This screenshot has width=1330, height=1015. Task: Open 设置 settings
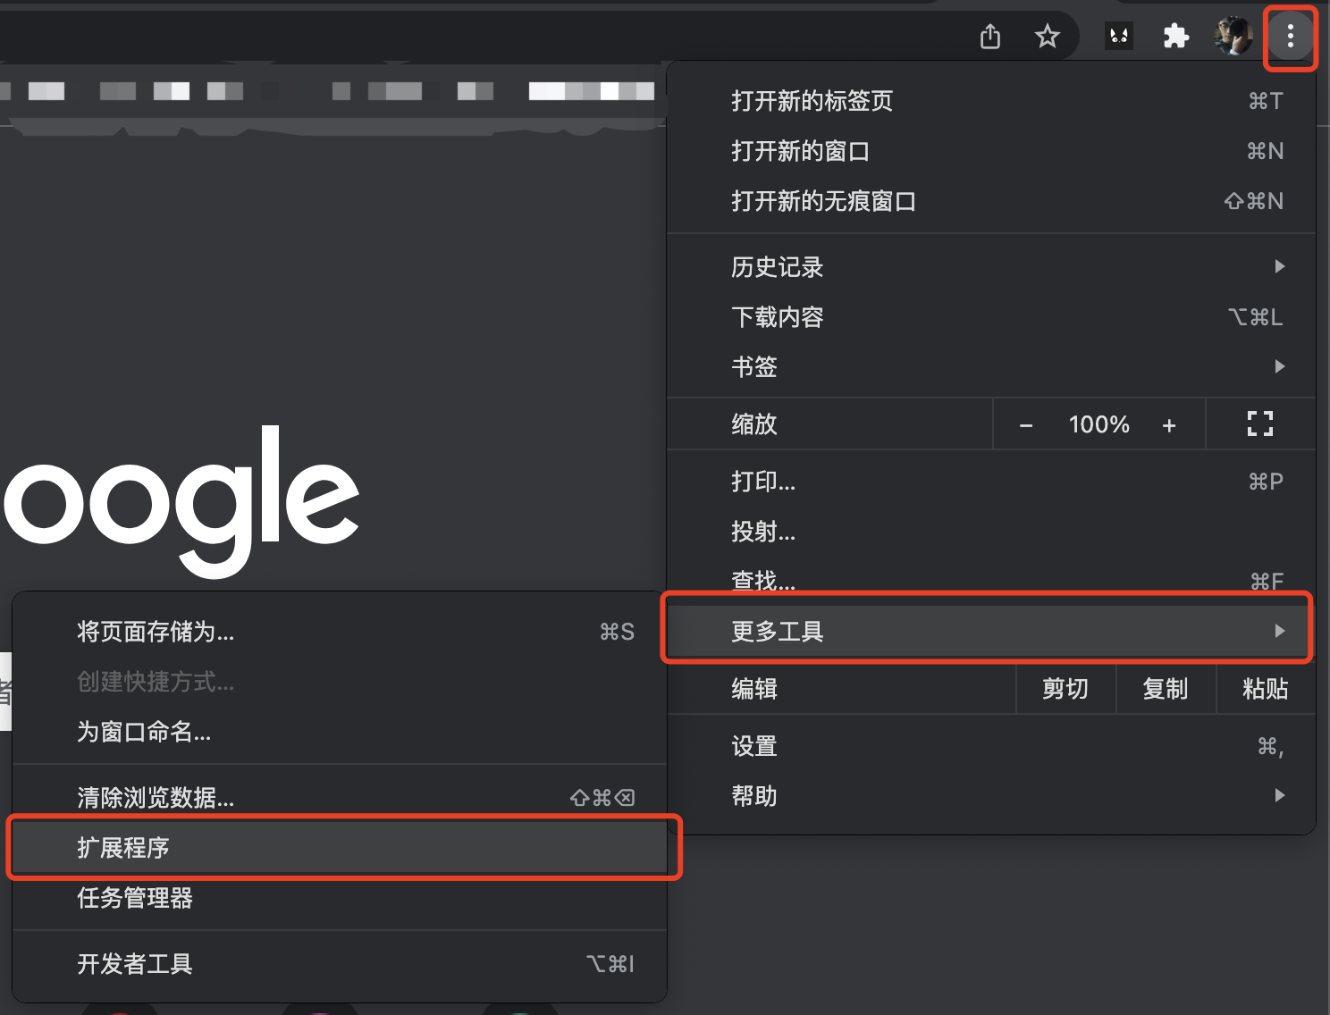click(x=991, y=746)
